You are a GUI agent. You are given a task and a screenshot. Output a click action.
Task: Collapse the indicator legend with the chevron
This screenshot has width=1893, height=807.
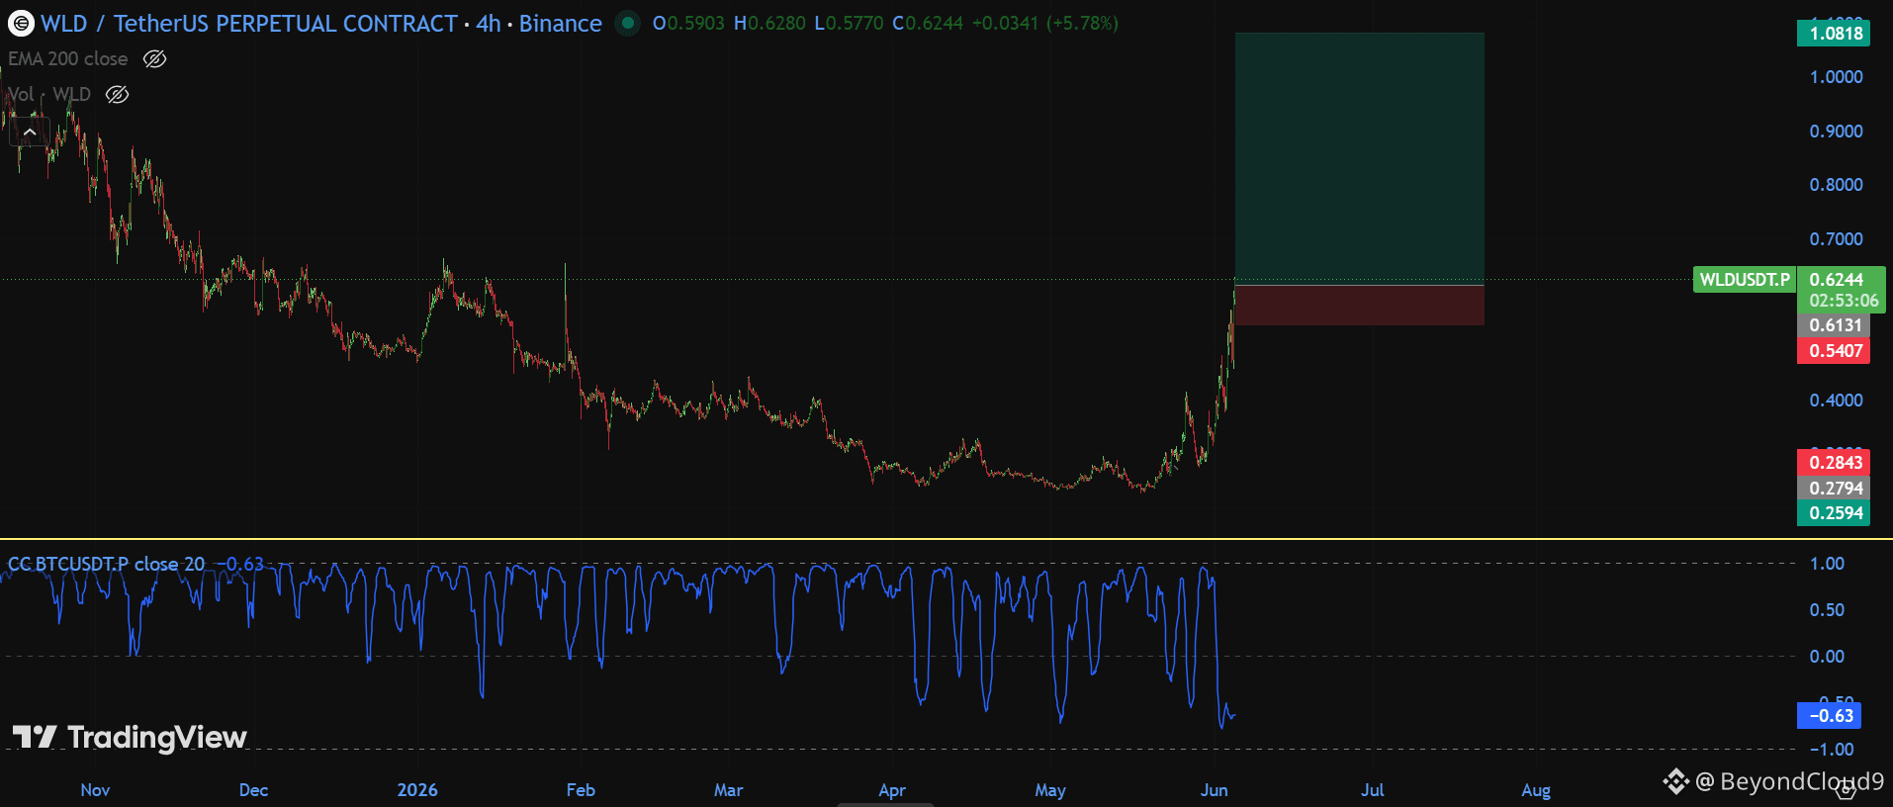tap(30, 132)
